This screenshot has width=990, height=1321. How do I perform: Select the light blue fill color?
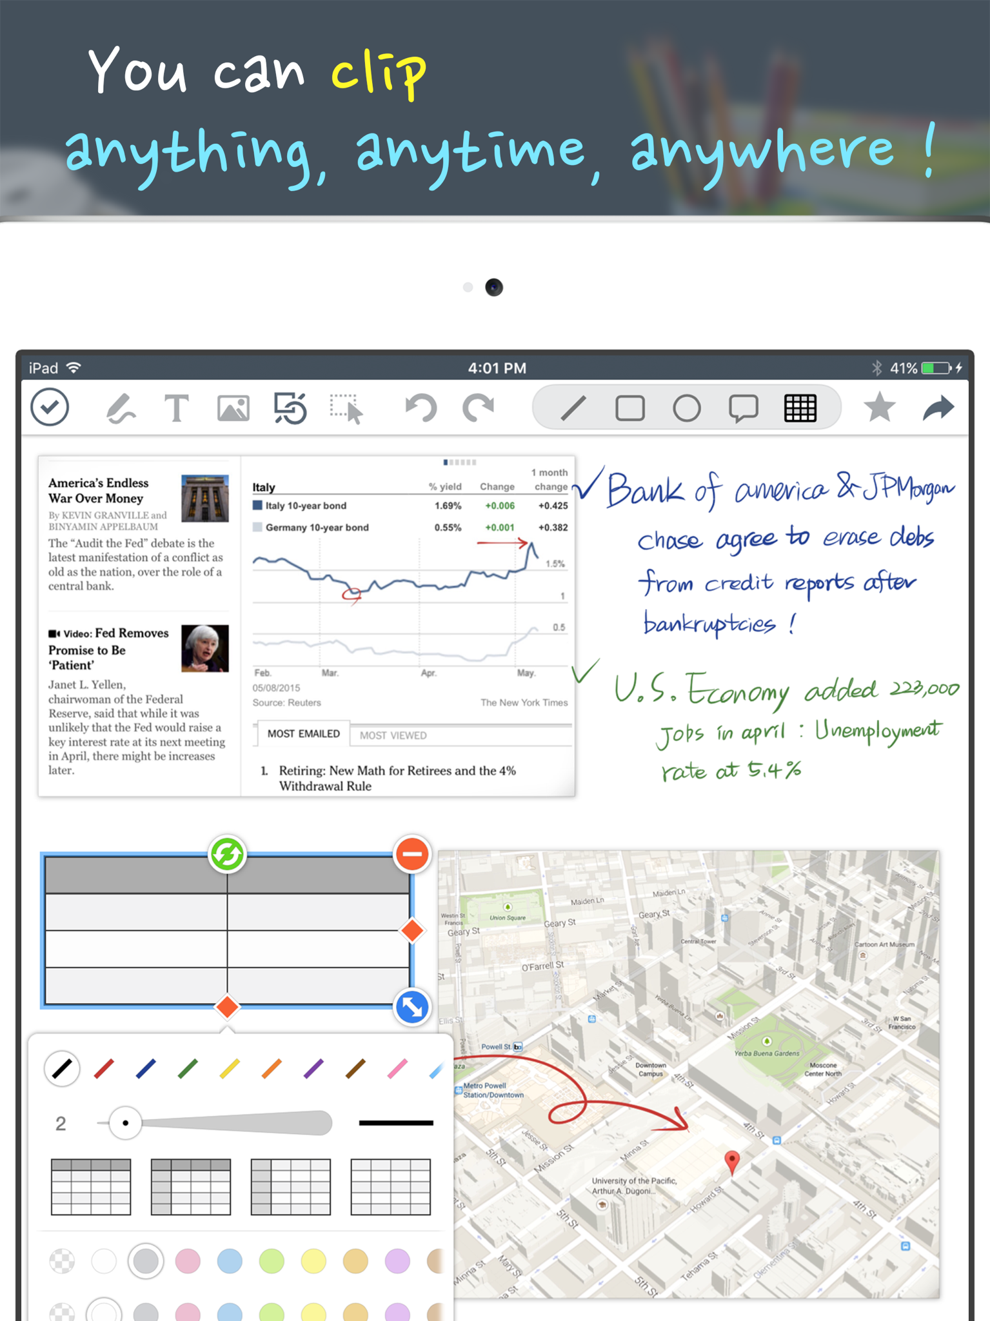click(x=230, y=1261)
